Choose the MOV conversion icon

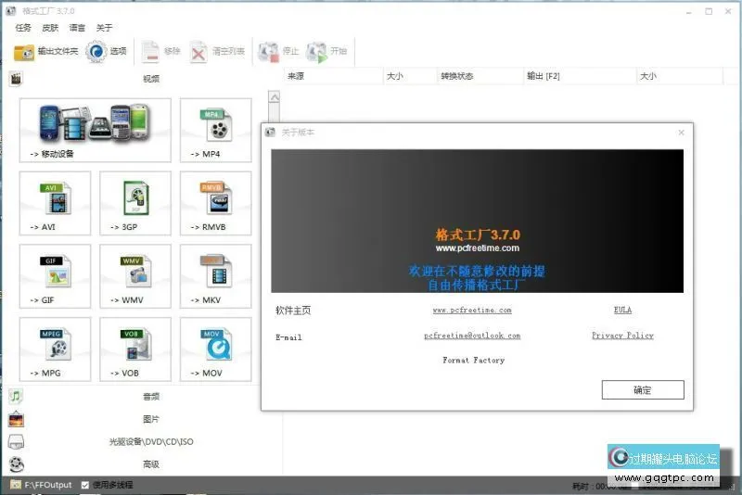(x=216, y=349)
